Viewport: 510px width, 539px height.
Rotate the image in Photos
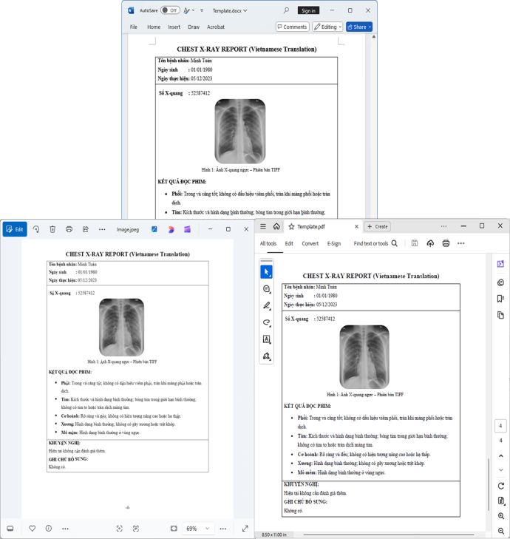pyautogui.click(x=36, y=229)
